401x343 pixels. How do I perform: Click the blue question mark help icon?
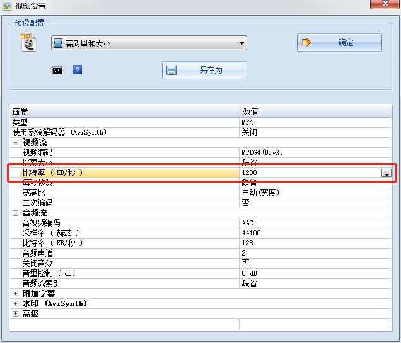[78, 70]
